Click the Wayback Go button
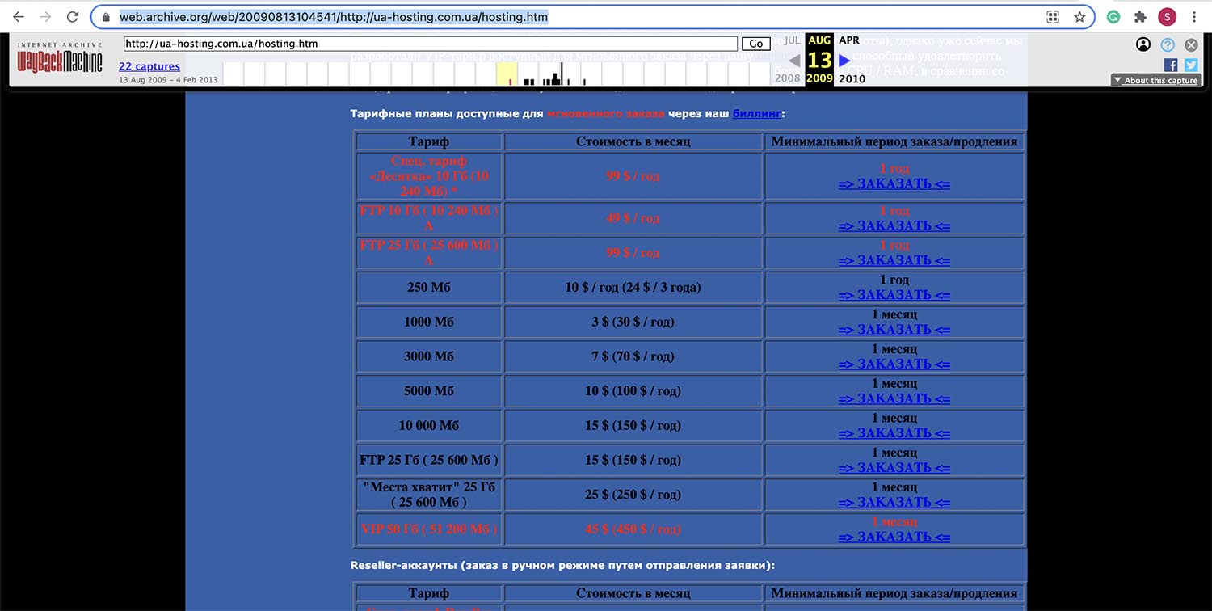Viewport: 1212px width, 611px height. (756, 44)
